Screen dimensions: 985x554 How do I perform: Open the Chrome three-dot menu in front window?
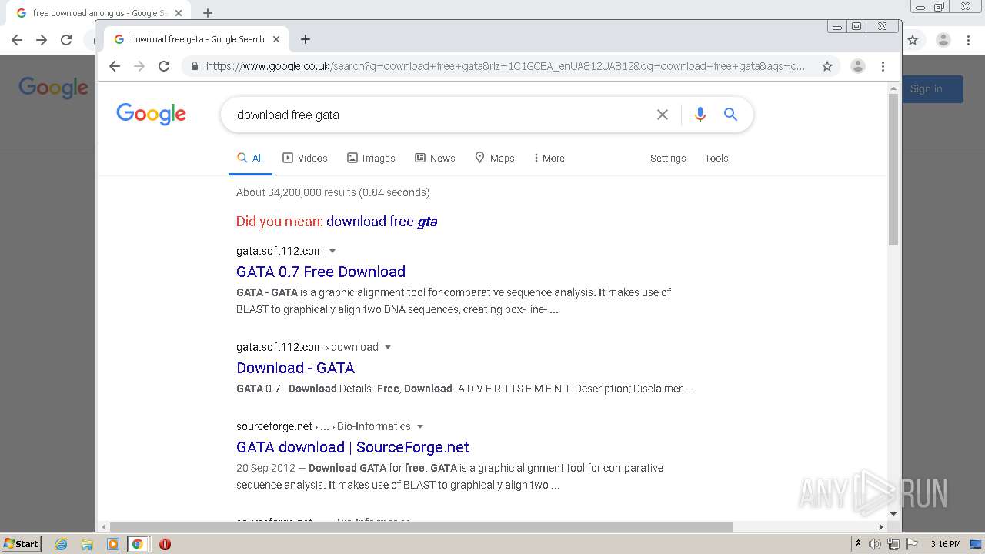(883, 66)
